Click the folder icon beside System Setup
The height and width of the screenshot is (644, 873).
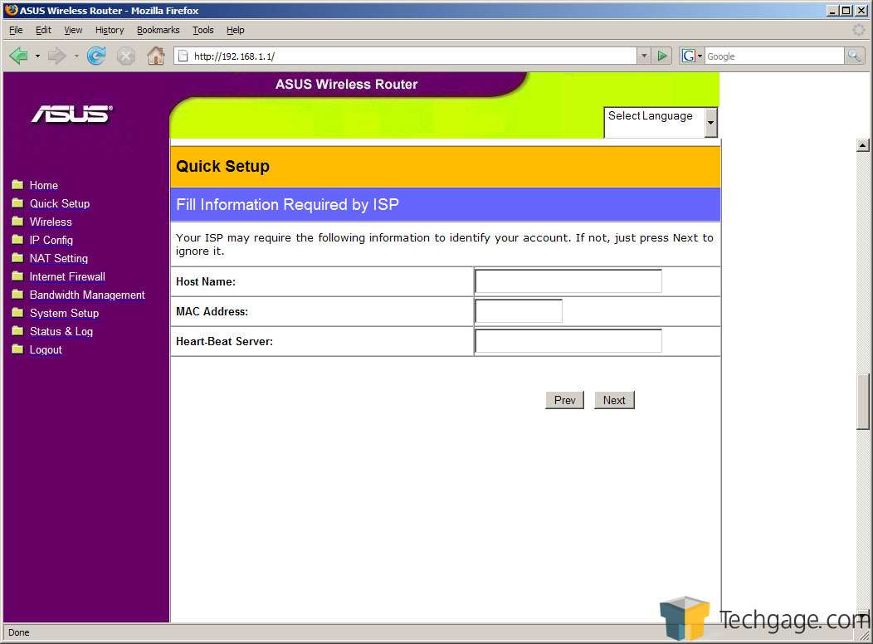(x=17, y=312)
